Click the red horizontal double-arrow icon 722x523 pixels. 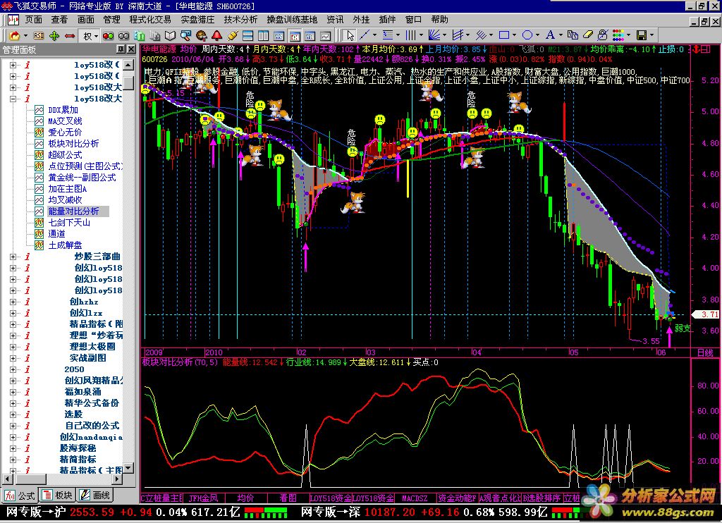(70, 35)
